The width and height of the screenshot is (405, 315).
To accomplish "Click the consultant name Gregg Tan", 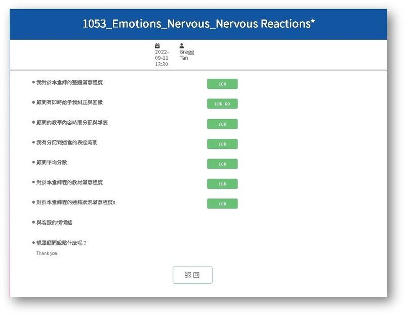I will [x=186, y=55].
